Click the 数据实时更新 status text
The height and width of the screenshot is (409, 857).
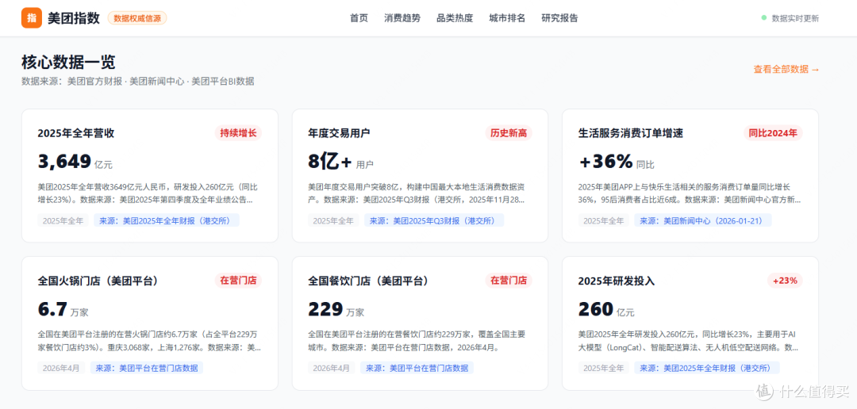(795, 18)
